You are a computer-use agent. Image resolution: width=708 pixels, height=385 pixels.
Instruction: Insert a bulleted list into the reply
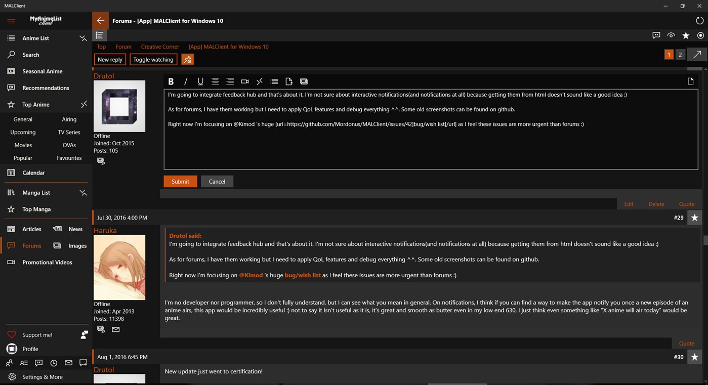pyautogui.click(x=274, y=81)
